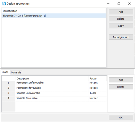Switch to the Loads tab
This screenshot has width=135, height=122.
pyautogui.click(x=5, y=72)
